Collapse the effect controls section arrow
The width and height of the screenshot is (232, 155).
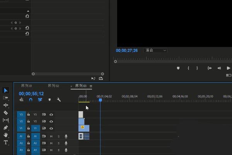(x=27, y=11)
